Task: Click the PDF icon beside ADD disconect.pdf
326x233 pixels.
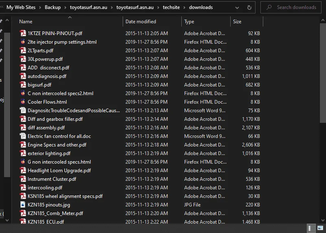Action: pos(23,67)
